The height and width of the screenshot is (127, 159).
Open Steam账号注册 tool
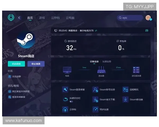[104, 90]
